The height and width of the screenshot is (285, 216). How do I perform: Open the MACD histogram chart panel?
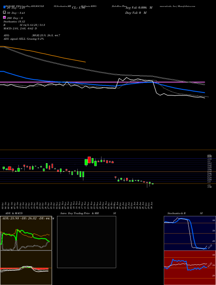coord(26,268)
